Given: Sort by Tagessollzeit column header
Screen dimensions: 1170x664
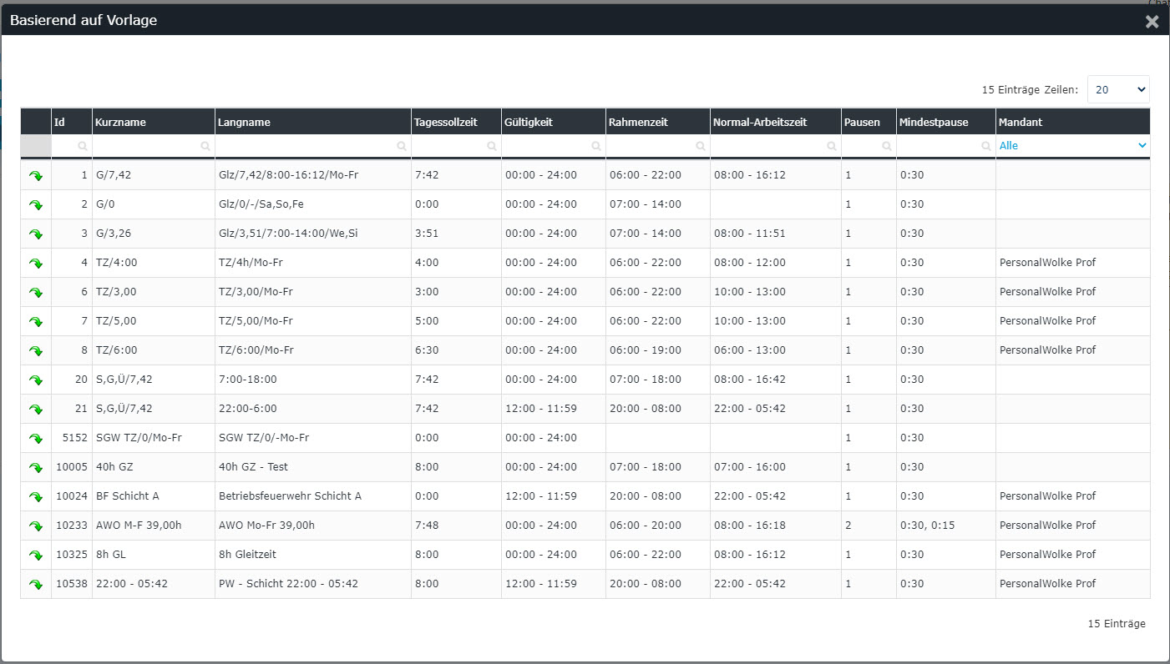Looking at the screenshot, I should [446, 123].
